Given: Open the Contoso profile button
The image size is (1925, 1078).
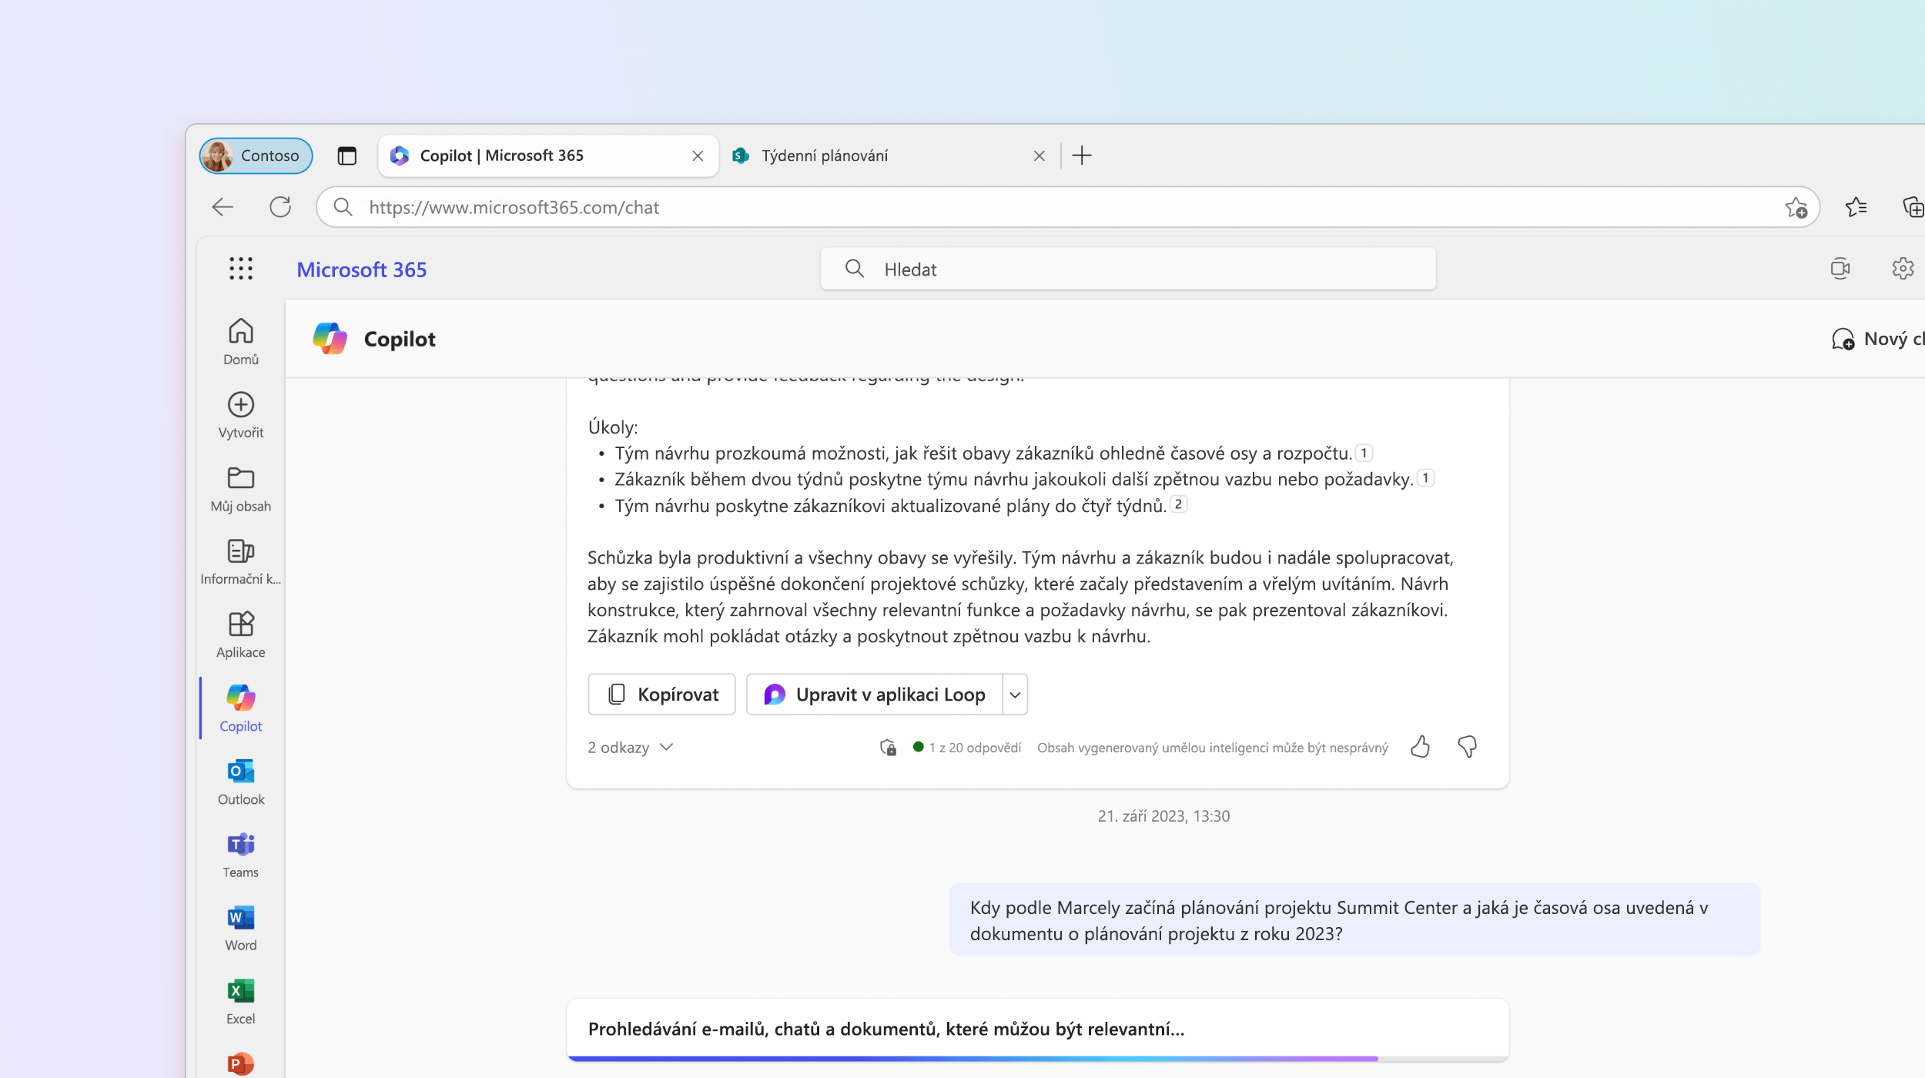Looking at the screenshot, I should pyautogui.click(x=256, y=156).
